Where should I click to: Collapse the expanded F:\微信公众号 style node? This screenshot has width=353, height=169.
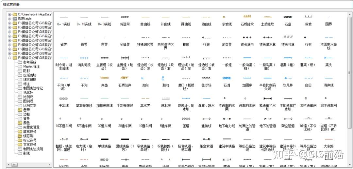point(10,58)
